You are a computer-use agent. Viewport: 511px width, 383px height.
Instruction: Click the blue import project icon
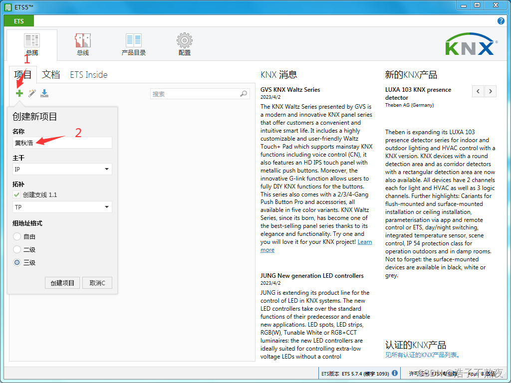point(44,93)
